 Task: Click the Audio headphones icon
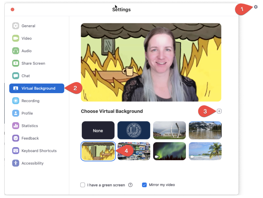[x=16, y=51]
